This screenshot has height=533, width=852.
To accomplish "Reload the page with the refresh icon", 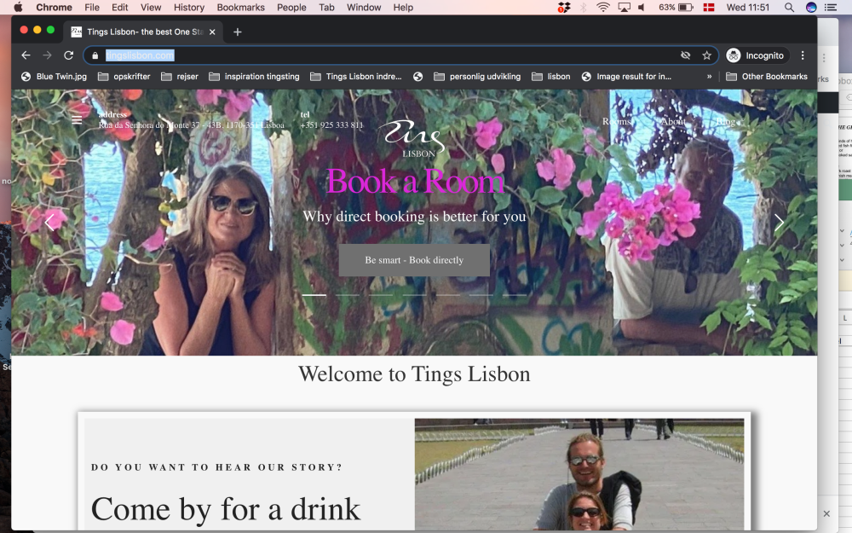I will 68,55.
